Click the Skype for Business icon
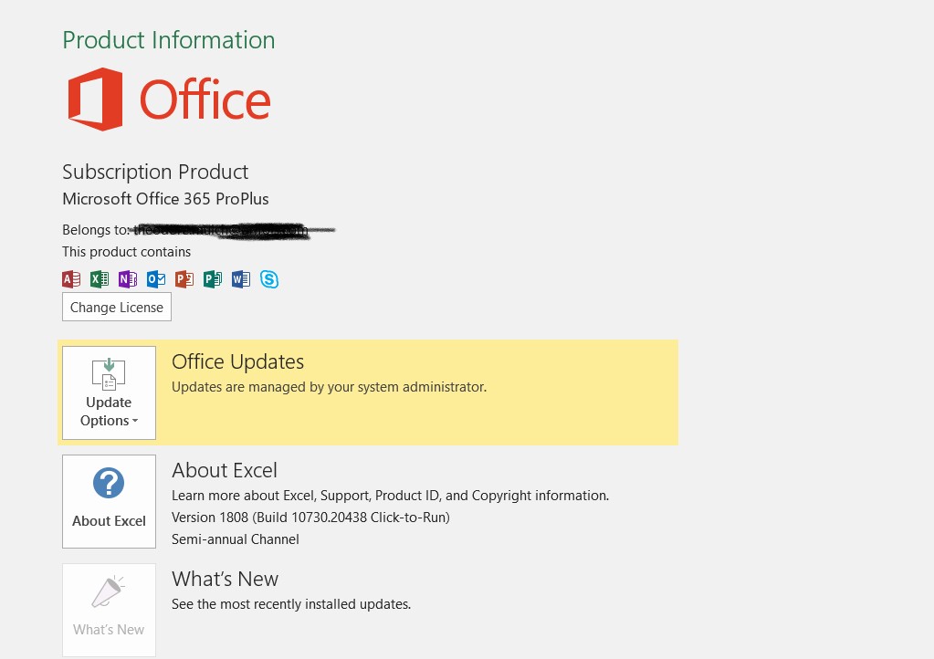Image resolution: width=934 pixels, height=659 pixels. click(x=269, y=279)
